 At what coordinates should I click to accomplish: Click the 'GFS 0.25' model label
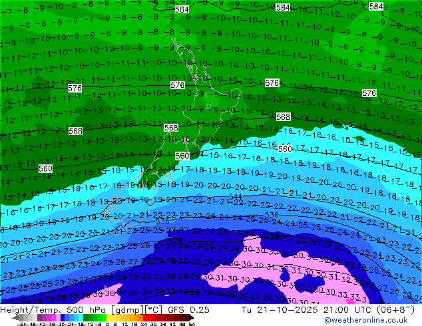tap(188, 310)
